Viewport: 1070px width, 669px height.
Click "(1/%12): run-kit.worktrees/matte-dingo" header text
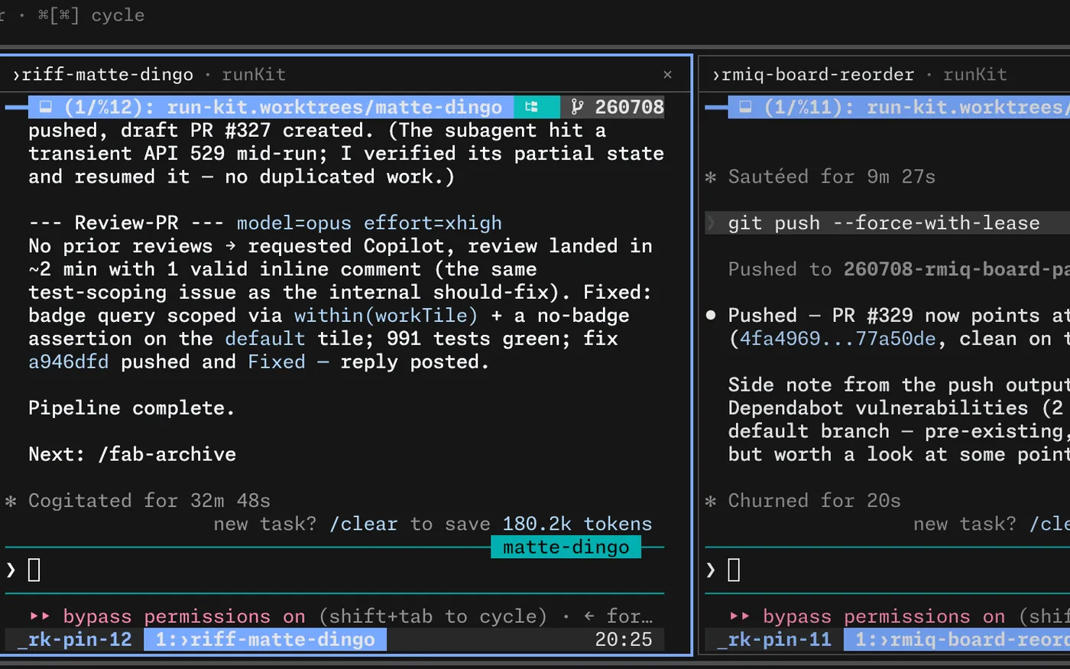(283, 107)
